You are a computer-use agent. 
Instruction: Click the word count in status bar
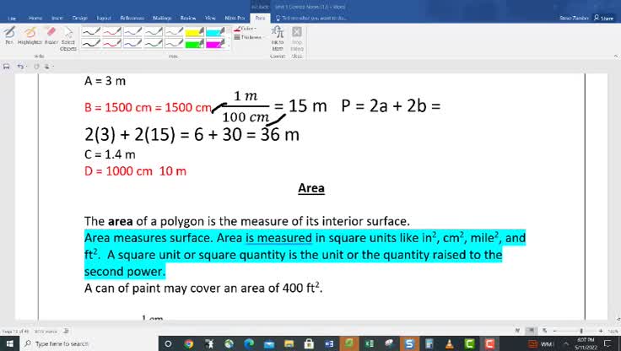click(46, 332)
